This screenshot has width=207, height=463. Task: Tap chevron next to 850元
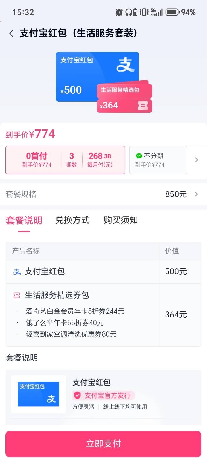(196, 194)
